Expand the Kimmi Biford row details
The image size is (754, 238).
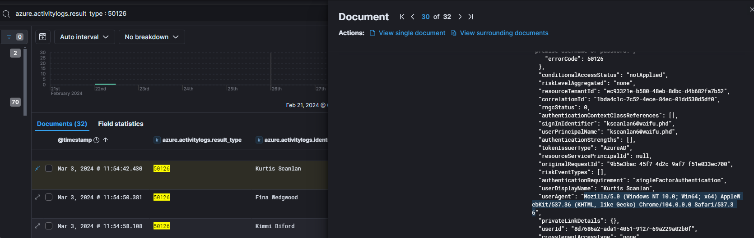click(x=37, y=226)
